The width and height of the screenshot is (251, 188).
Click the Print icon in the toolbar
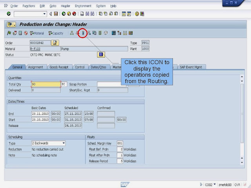(x=82, y=14)
